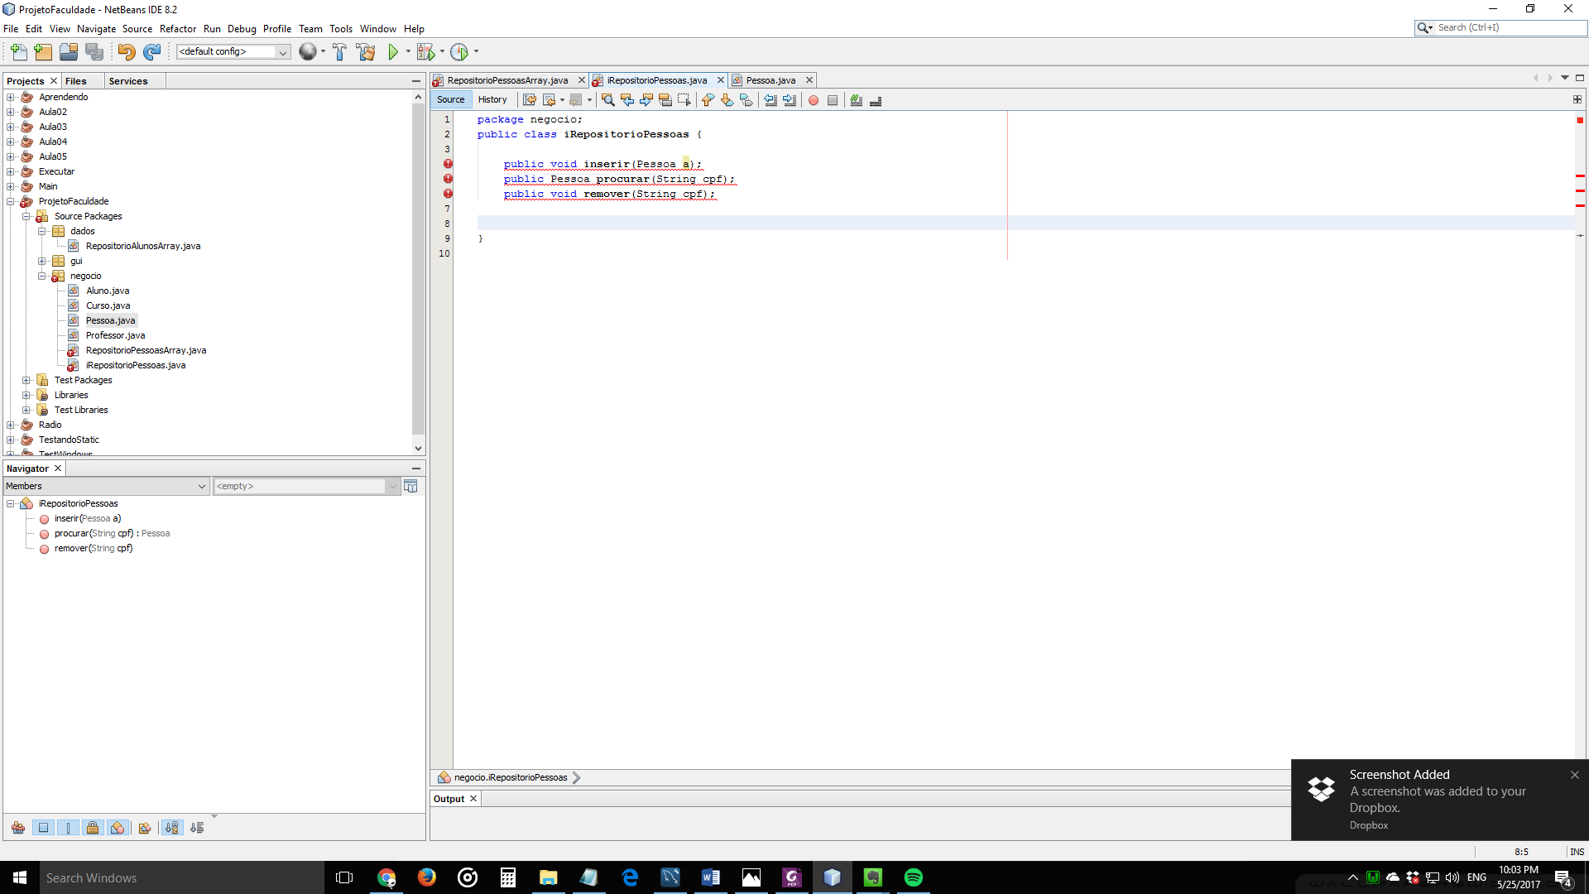Toggle Sort by Name in Navigator
1589x894 pixels.
click(172, 828)
